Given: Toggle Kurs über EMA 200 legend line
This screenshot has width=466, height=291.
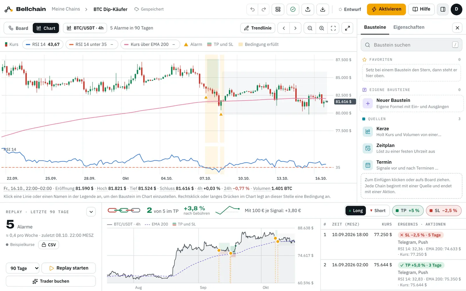Looking at the screenshot, I should click(150, 45).
